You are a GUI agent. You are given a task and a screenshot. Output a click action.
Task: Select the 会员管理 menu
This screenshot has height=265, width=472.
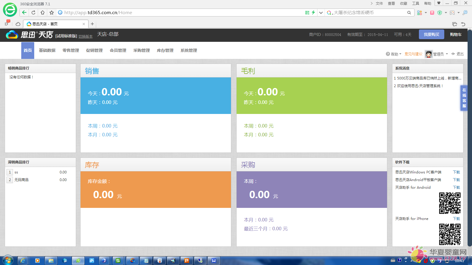(x=118, y=50)
